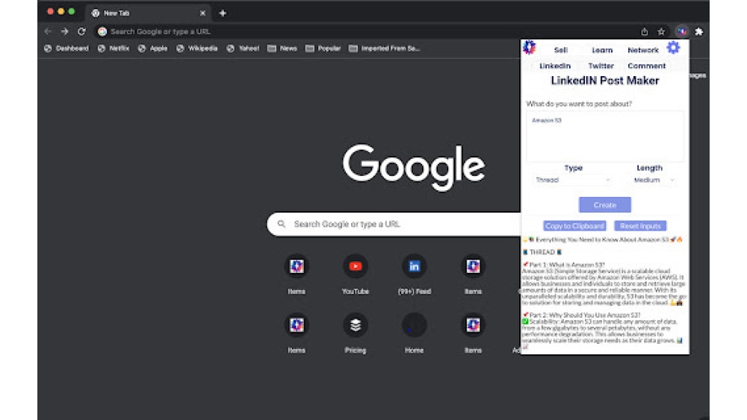This screenshot has width=747, height=420.
Task: Expand the News bookmark folder
Action: [x=282, y=48]
